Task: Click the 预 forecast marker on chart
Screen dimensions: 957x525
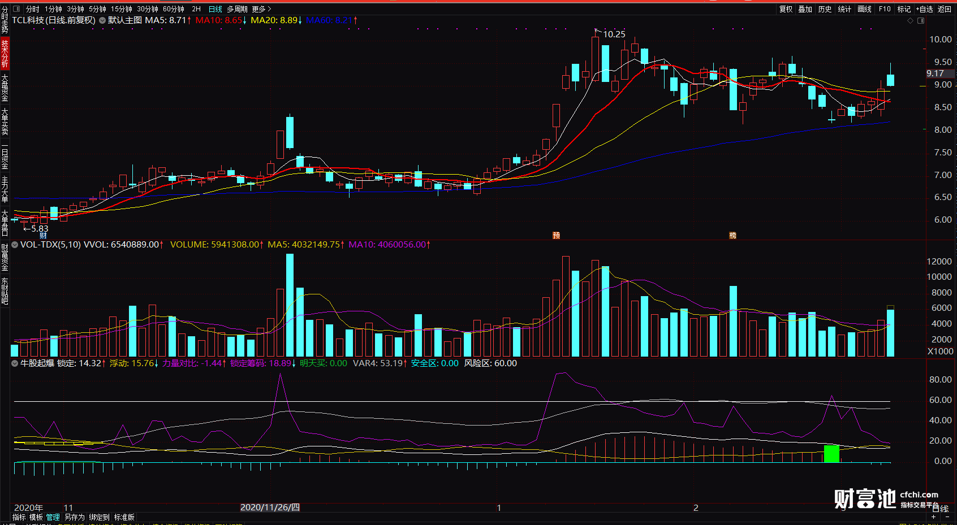Action: click(x=556, y=236)
